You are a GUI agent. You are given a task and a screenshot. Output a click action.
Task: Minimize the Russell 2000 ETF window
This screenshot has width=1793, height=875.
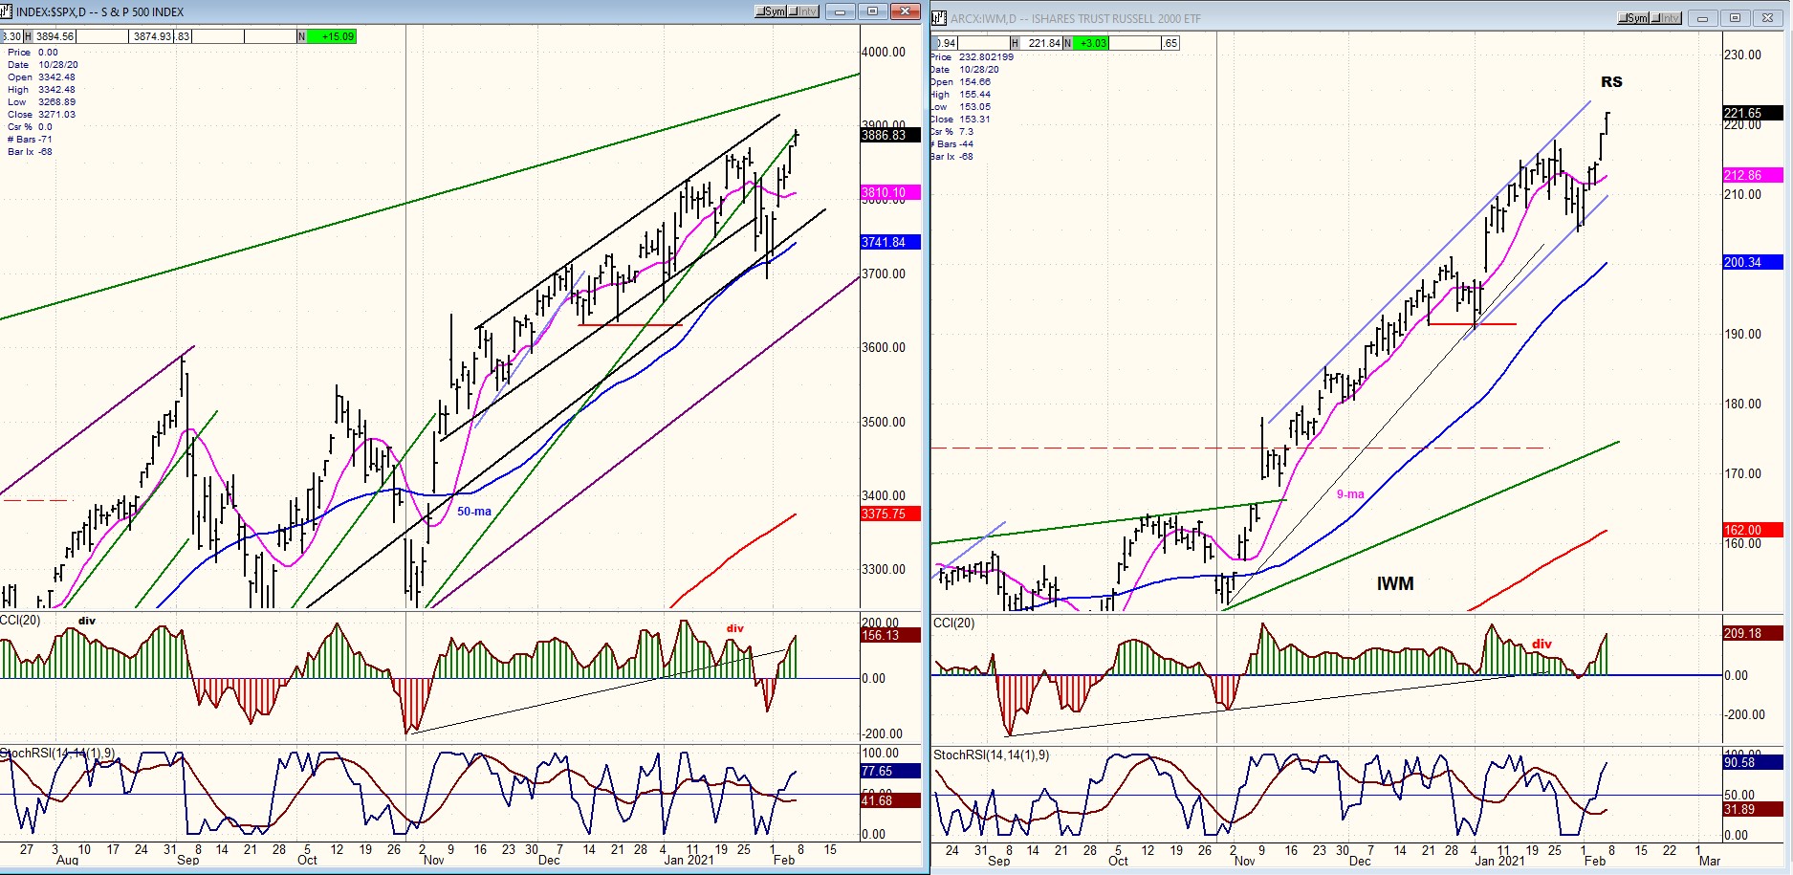[x=1703, y=18]
